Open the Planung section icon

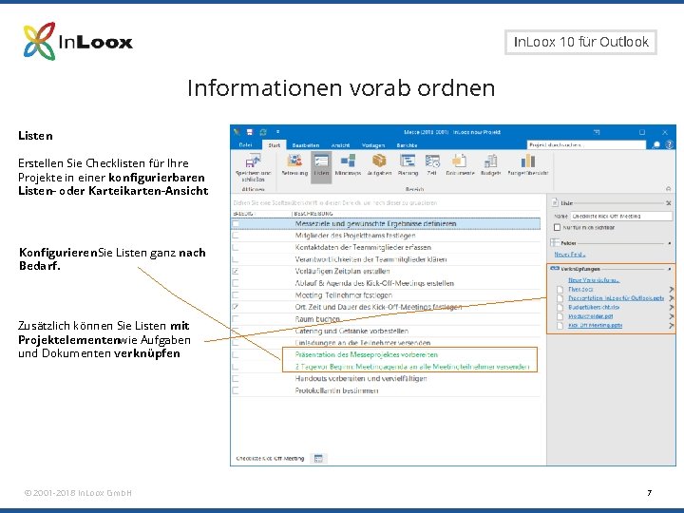click(408, 165)
